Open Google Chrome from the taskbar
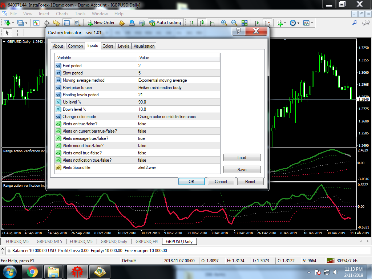 pos(32,272)
